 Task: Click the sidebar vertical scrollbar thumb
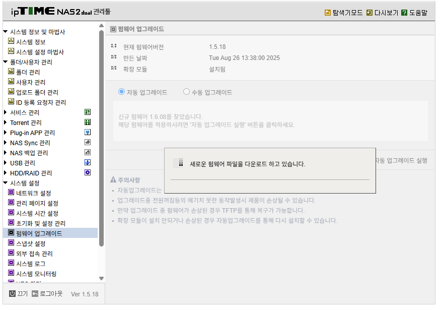pos(101,138)
